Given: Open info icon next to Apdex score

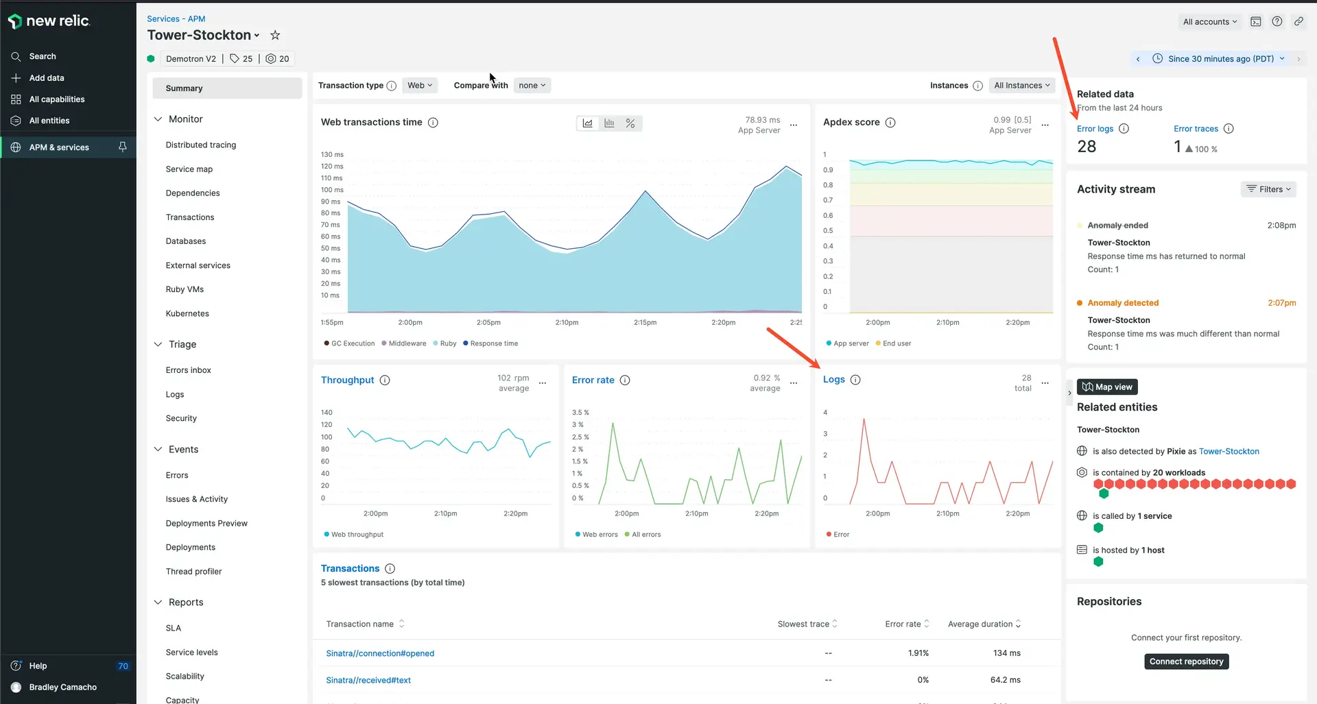Looking at the screenshot, I should coord(890,123).
